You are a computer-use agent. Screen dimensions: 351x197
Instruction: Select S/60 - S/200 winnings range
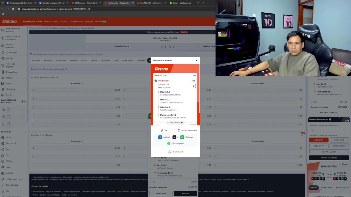pos(319,140)
